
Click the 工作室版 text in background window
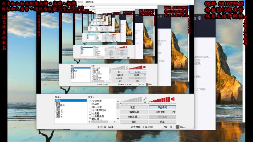coord(201,89)
